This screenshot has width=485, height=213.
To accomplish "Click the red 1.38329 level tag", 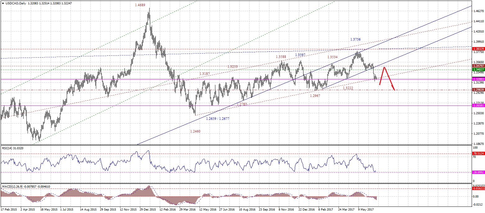I will pos(478,49).
